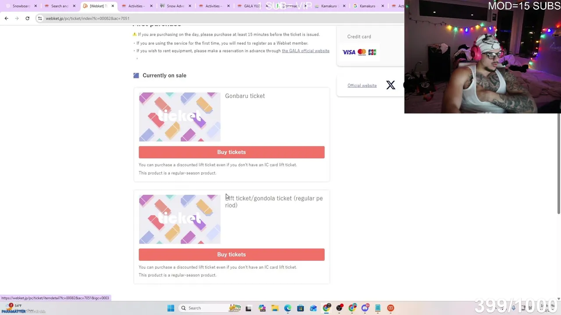Viewport: 561px width, 315px height.
Task: Open the Kamakura Google search tab
Action: [x=367, y=6]
